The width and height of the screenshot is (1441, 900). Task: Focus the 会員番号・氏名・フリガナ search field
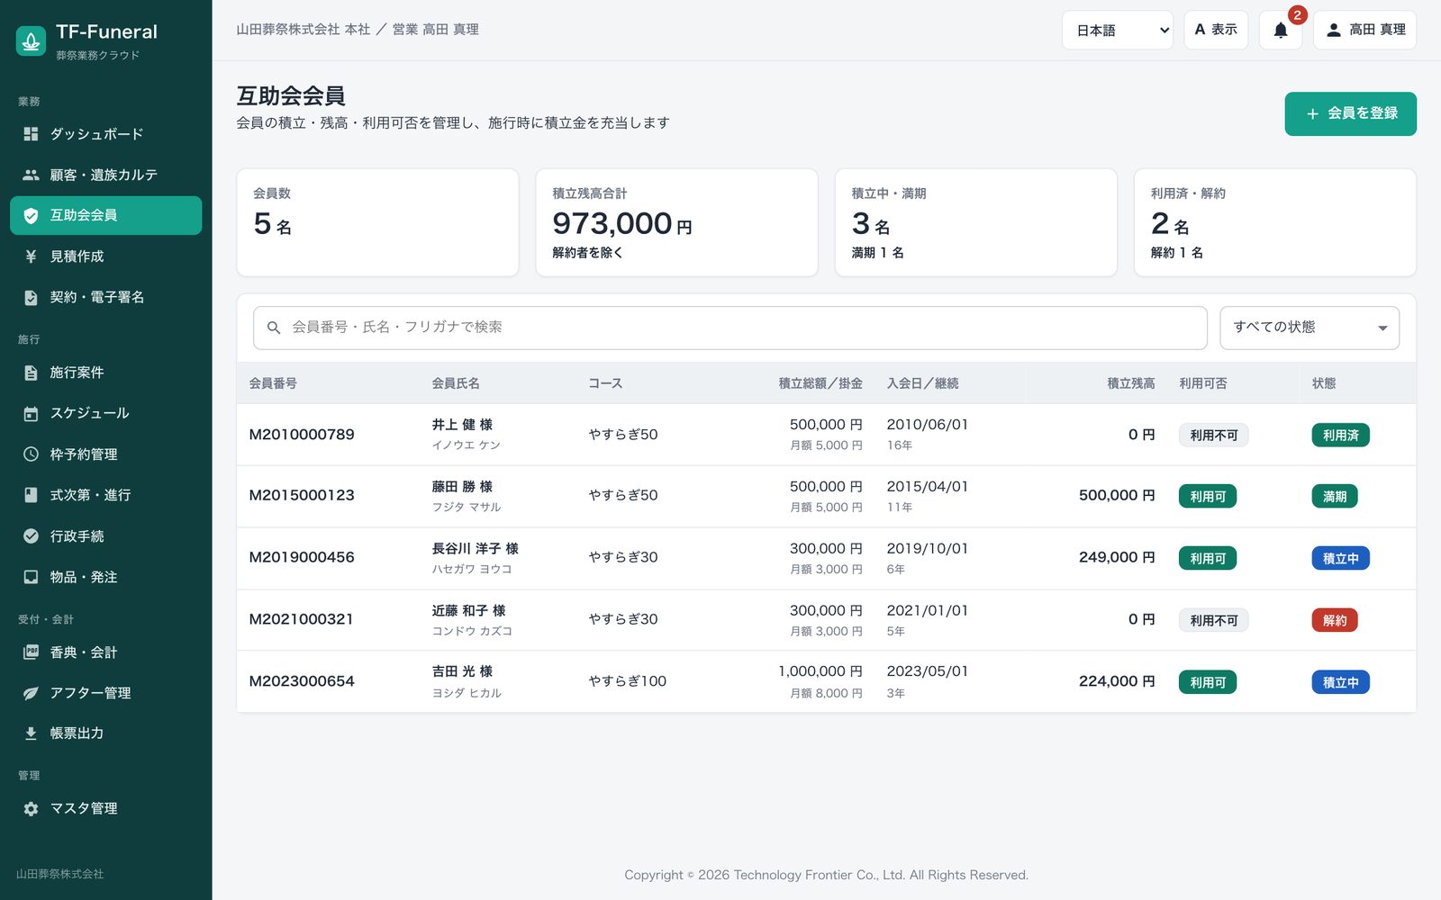(x=730, y=328)
